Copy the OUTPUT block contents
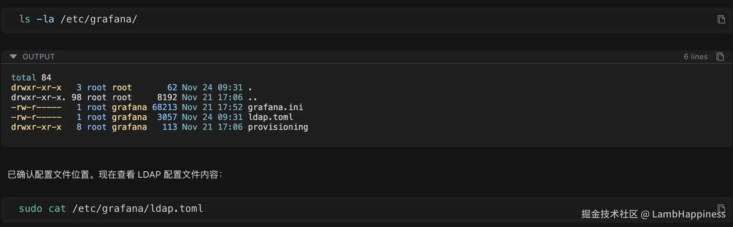This screenshot has width=733, height=227. click(x=720, y=57)
